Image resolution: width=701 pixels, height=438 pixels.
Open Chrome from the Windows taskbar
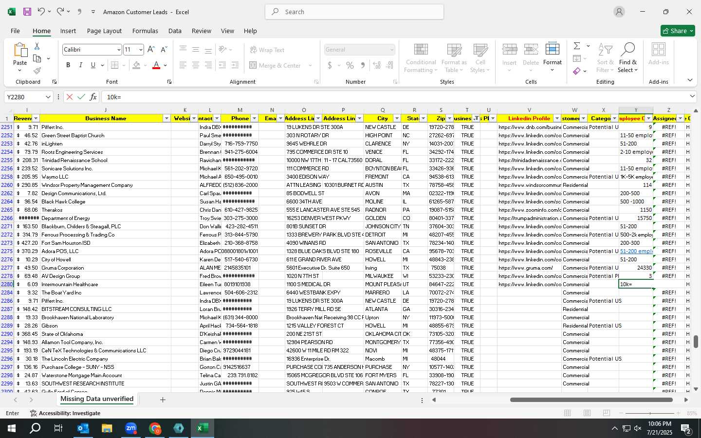point(155,428)
